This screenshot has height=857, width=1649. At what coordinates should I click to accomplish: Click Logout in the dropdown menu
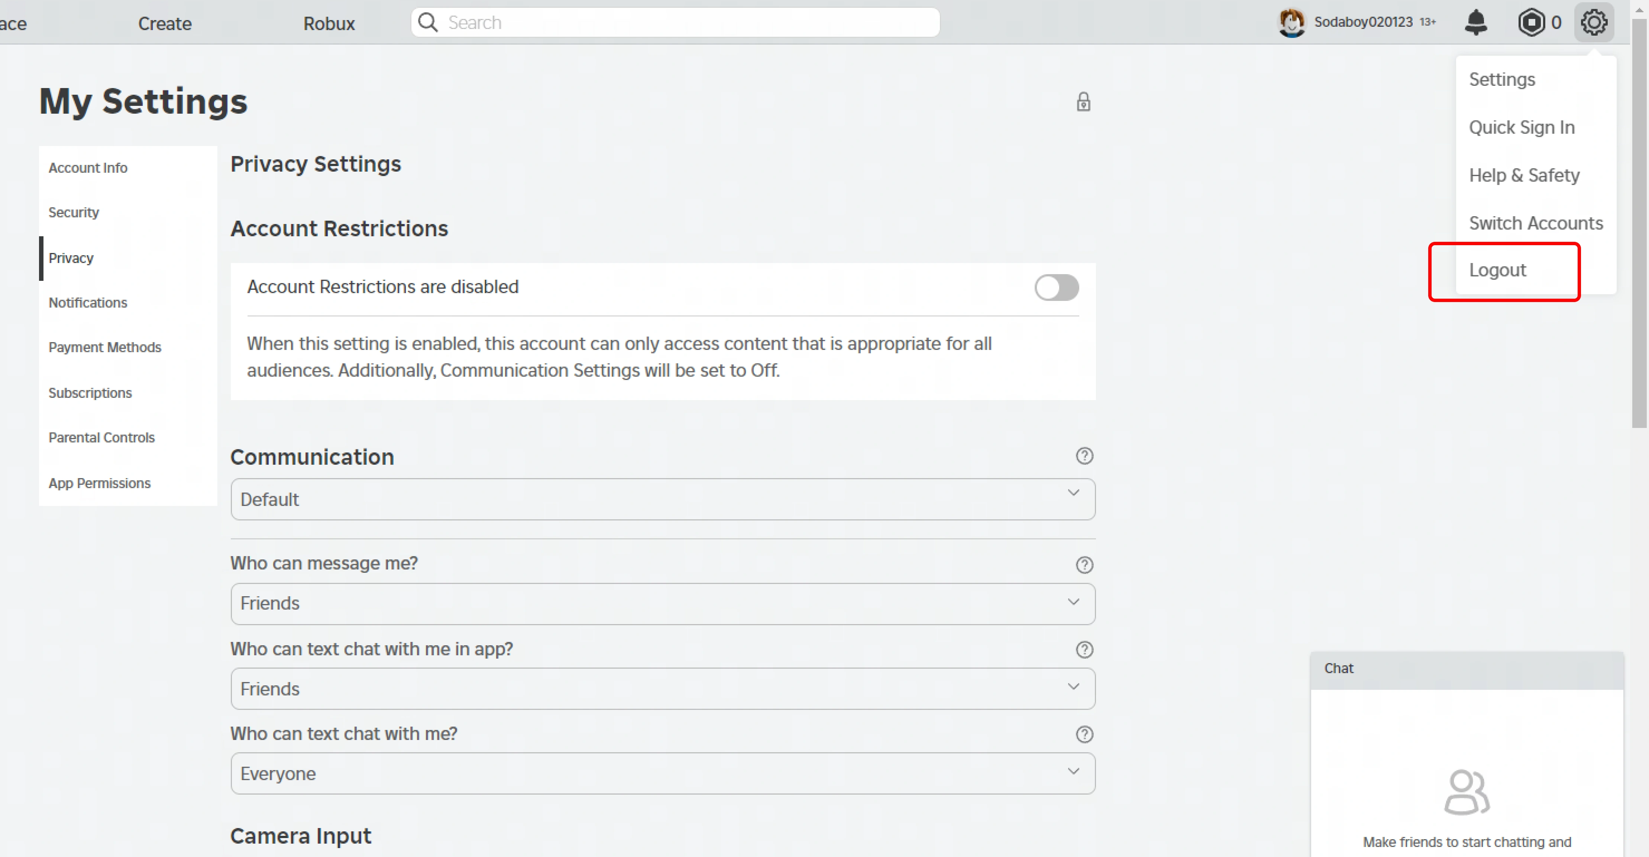tap(1497, 271)
